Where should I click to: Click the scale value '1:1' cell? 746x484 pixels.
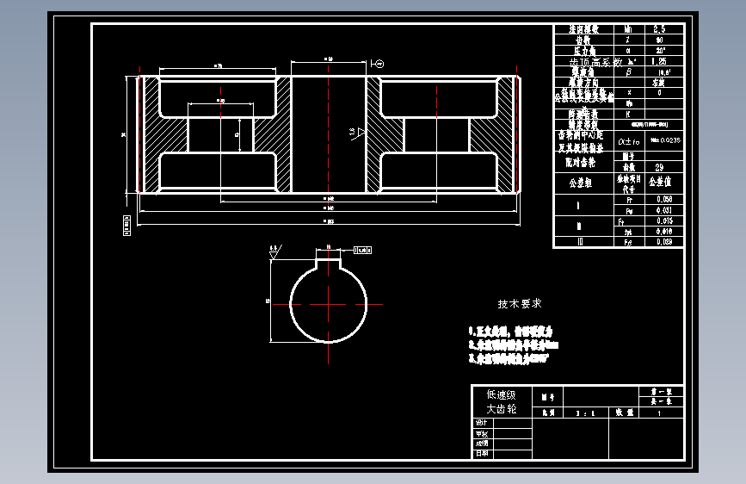pos(585,413)
